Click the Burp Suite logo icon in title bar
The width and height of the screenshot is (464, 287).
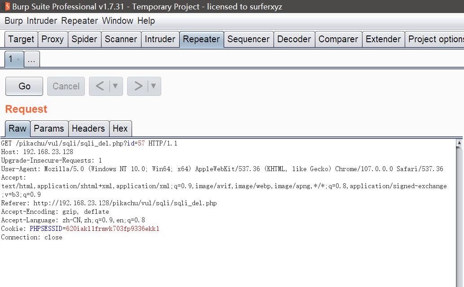(x=7, y=6)
